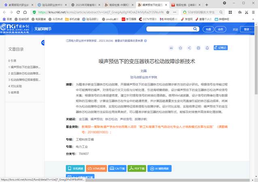Switch to the last 高级检索 tab
258x182 pixels.
(x=186, y=5)
